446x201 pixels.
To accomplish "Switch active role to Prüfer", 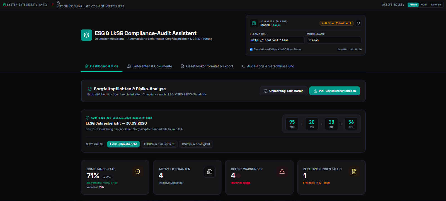I will [x=424, y=5].
